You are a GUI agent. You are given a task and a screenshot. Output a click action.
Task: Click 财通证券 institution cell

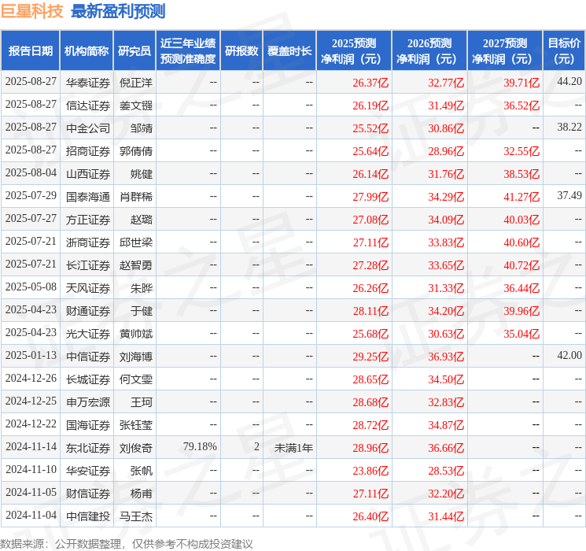click(88, 311)
